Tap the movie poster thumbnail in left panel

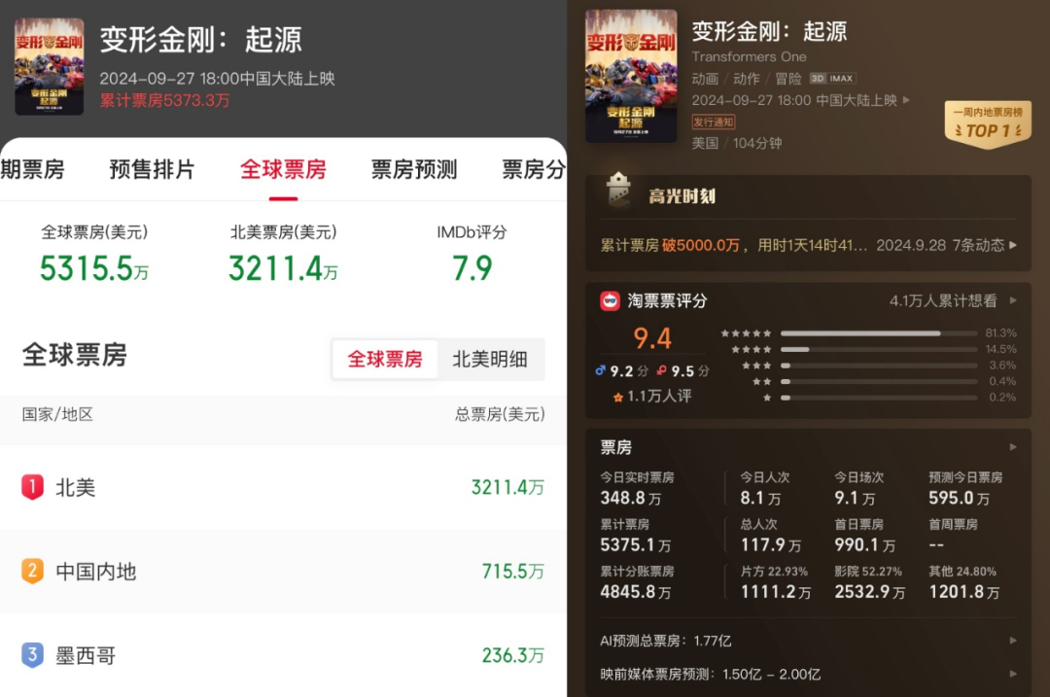click(50, 66)
